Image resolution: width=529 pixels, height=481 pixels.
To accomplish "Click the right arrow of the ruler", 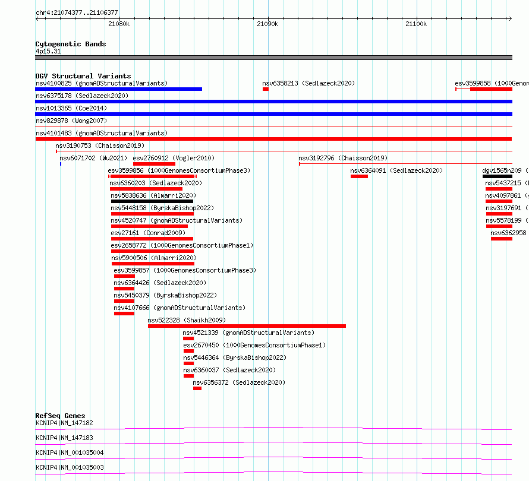I will (510, 18).
